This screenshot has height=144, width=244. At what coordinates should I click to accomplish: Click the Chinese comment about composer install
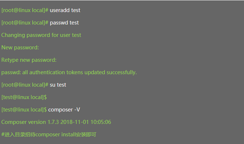pos(49,134)
